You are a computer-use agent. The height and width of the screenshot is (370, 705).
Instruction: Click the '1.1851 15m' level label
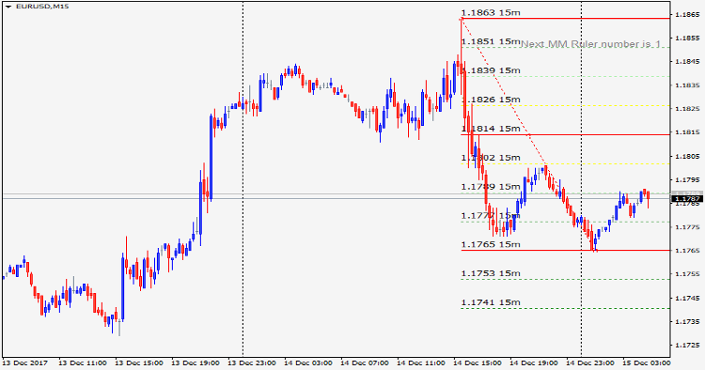[x=491, y=41]
